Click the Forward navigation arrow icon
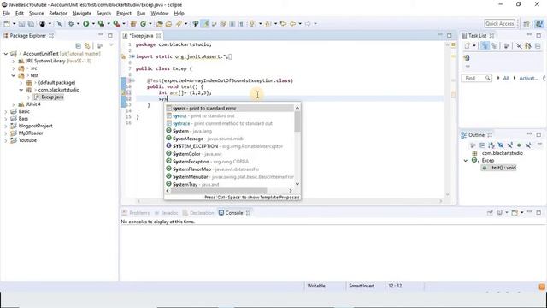 (x=308, y=24)
